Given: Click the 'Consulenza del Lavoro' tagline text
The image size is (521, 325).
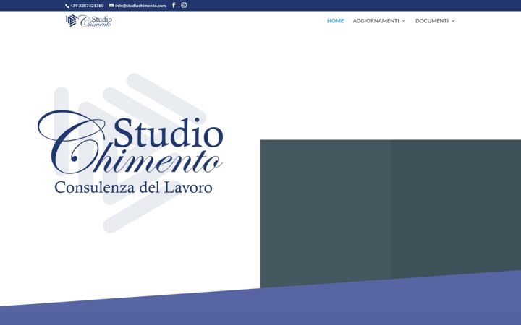Looking at the screenshot, I should pos(133,187).
